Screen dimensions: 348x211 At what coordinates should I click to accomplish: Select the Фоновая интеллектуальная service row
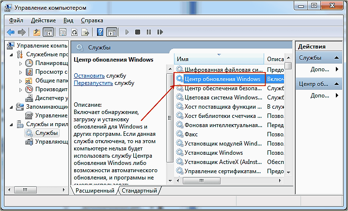click(x=230, y=125)
